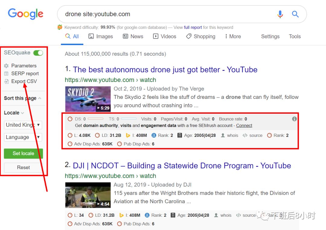Screen dimensions: 326x230
Task: Open the search Tools menu
Action: click(295, 36)
